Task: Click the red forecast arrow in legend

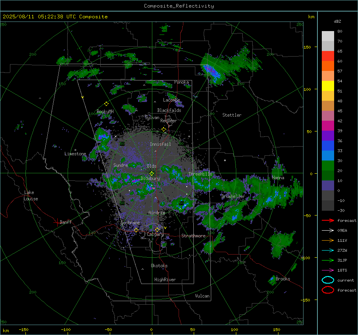Action: pyautogui.click(x=328, y=220)
